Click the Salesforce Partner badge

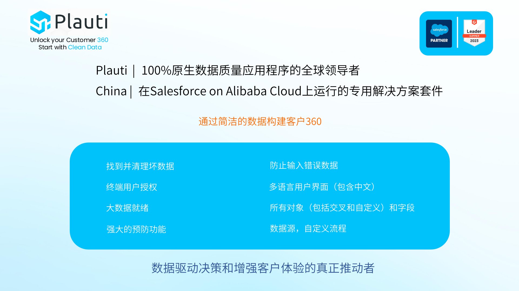click(439, 34)
